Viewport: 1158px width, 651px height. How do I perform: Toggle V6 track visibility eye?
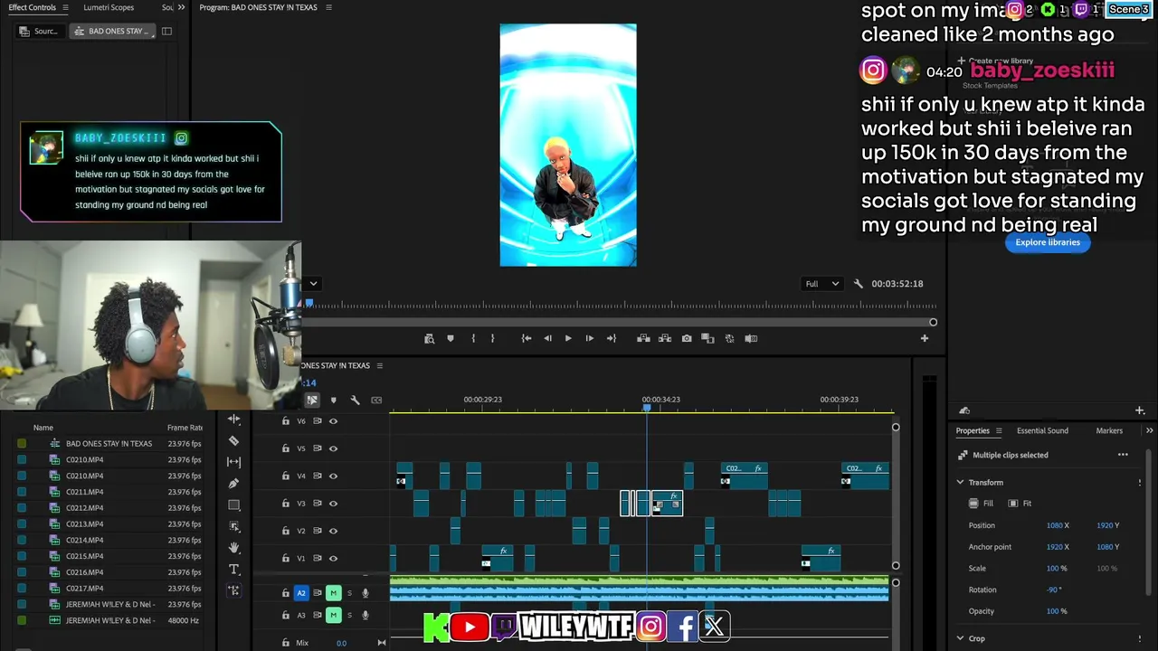(x=333, y=421)
